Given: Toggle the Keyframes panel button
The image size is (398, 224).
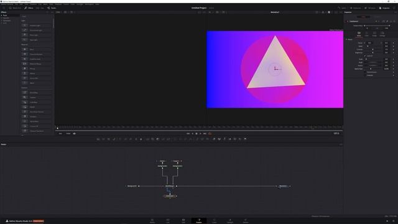Looking at the screenshot, I should 355,8.
